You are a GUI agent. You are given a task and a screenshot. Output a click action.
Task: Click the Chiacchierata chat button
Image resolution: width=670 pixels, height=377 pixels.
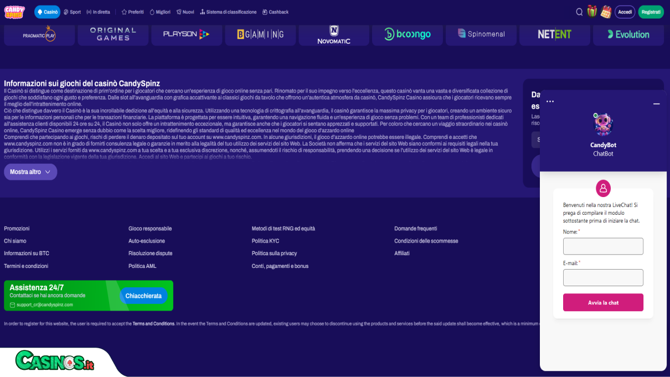click(x=143, y=296)
